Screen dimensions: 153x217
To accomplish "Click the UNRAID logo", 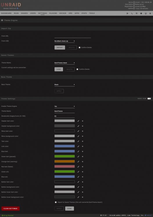I will 11,5.
